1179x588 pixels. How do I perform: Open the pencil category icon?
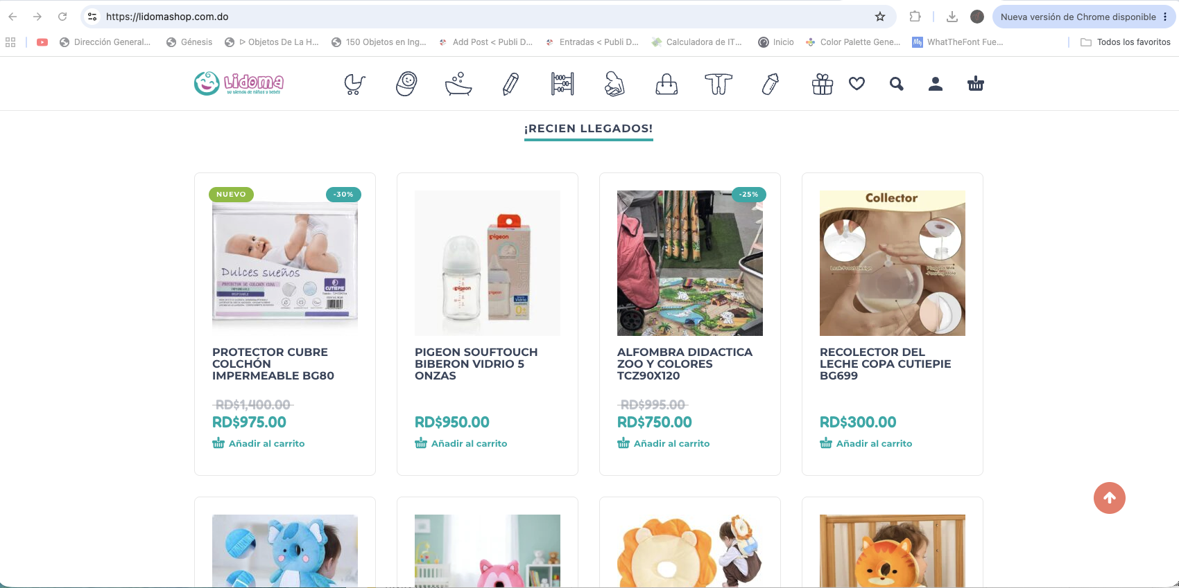(510, 84)
